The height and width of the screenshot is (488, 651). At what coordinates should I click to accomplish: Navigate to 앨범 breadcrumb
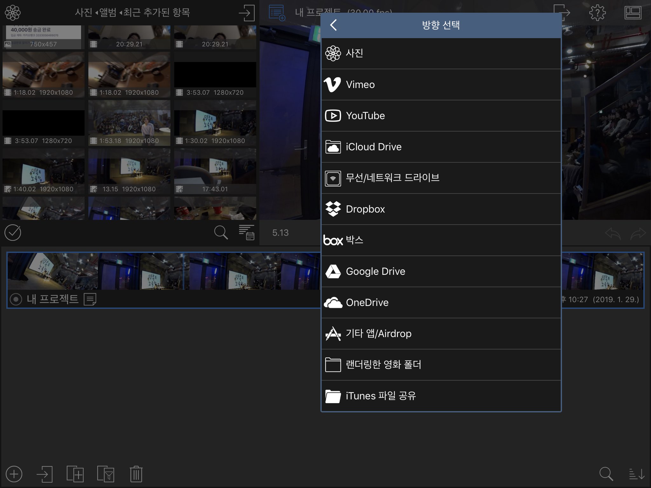pos(108,13)
